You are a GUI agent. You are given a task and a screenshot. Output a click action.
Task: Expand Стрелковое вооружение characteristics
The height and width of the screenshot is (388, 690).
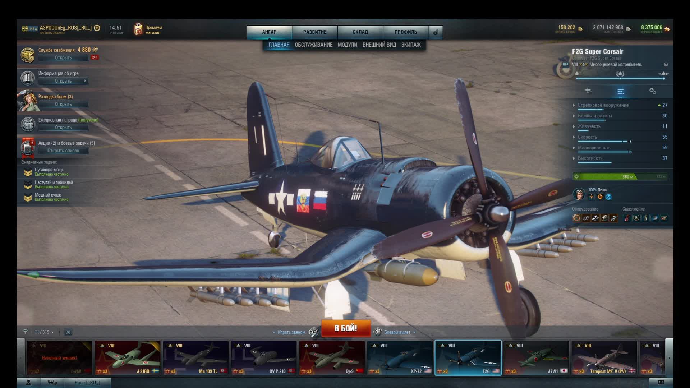point(603,105)
